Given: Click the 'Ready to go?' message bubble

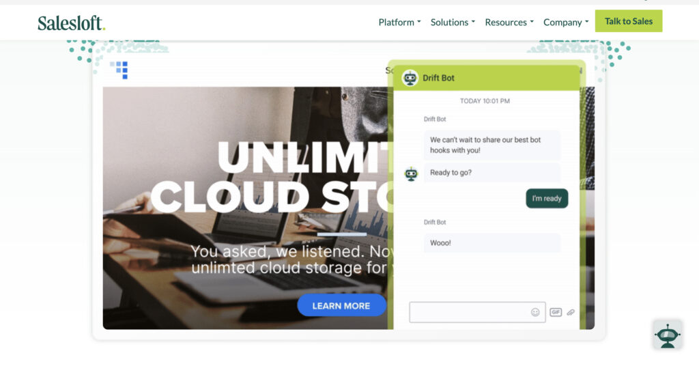Looking at the screenshot, I should pyautogui.click(x=492, y=173).
